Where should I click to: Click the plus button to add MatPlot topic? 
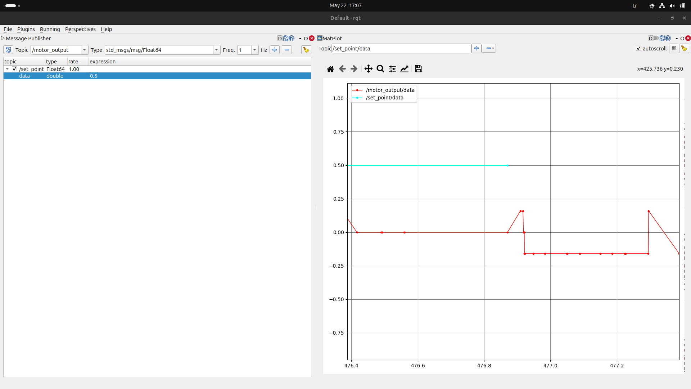click(x=476, y=49)
